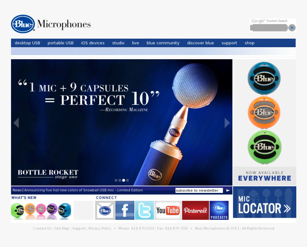Open Blue's YouTube channel icon

click(x=168, y=210)
